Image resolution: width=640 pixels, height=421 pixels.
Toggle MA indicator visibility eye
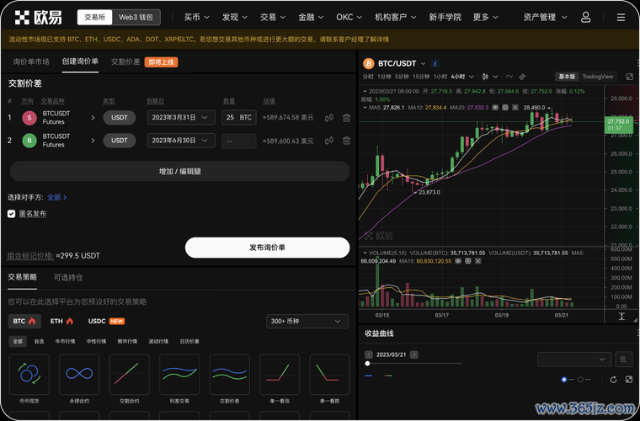pos(495,107)
